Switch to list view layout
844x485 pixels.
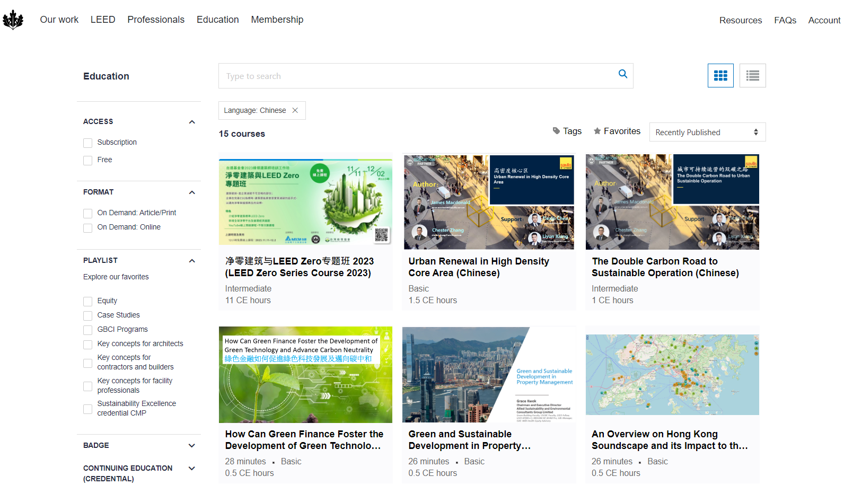752,76
